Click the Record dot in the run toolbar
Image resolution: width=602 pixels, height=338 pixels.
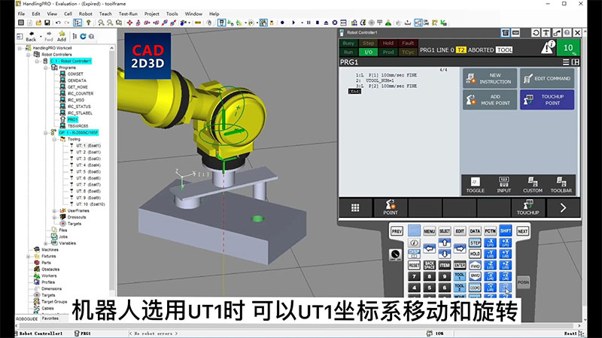pos(282,23)
